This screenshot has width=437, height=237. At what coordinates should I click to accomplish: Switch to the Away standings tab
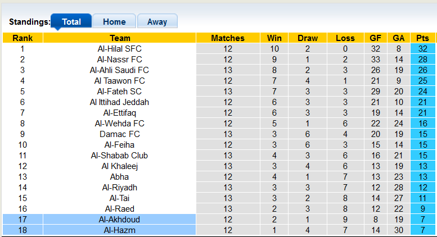157,22
